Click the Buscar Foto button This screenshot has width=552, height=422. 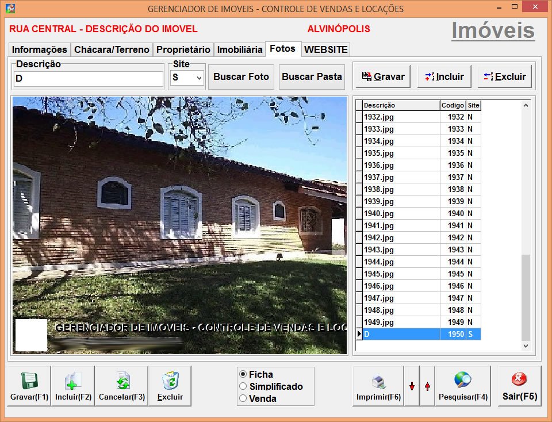(x=240, y=76)
